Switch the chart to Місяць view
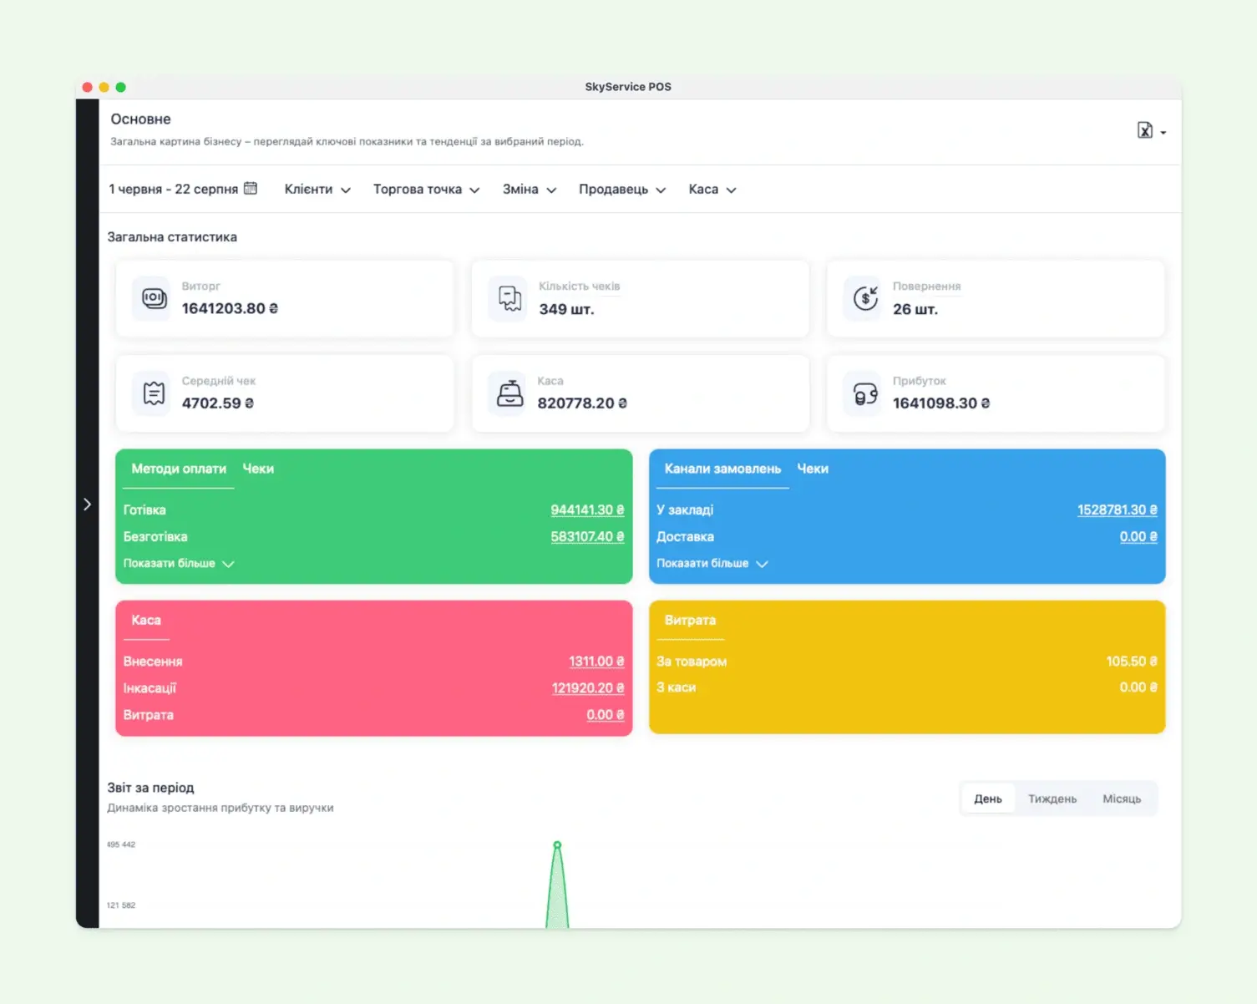 (1121, 799)
